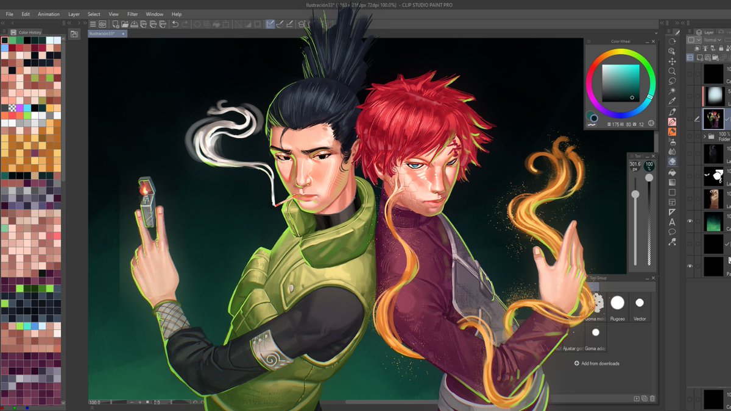Show the topmost black layer

690,74
